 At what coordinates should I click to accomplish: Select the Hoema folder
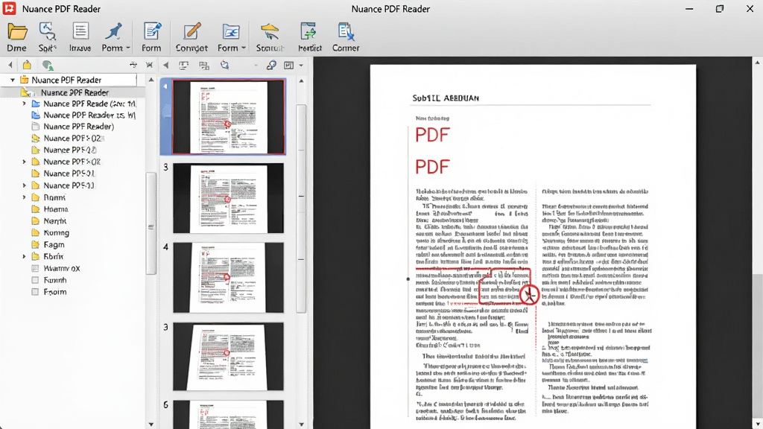[50, 209]
